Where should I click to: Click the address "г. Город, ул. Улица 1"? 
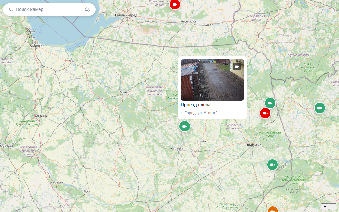[199, 113]
